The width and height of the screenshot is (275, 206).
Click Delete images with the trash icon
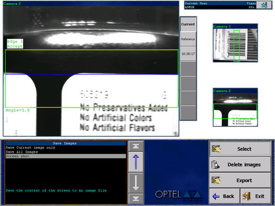point(240,164)
